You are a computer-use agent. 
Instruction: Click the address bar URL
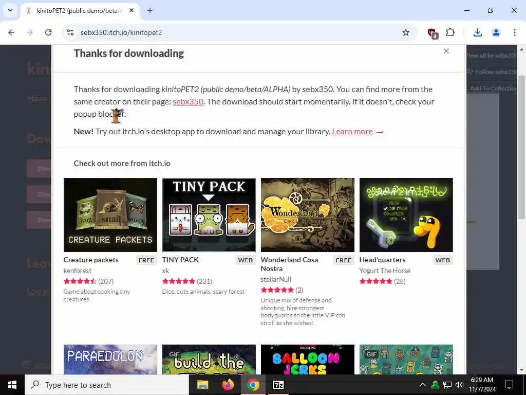121,32
